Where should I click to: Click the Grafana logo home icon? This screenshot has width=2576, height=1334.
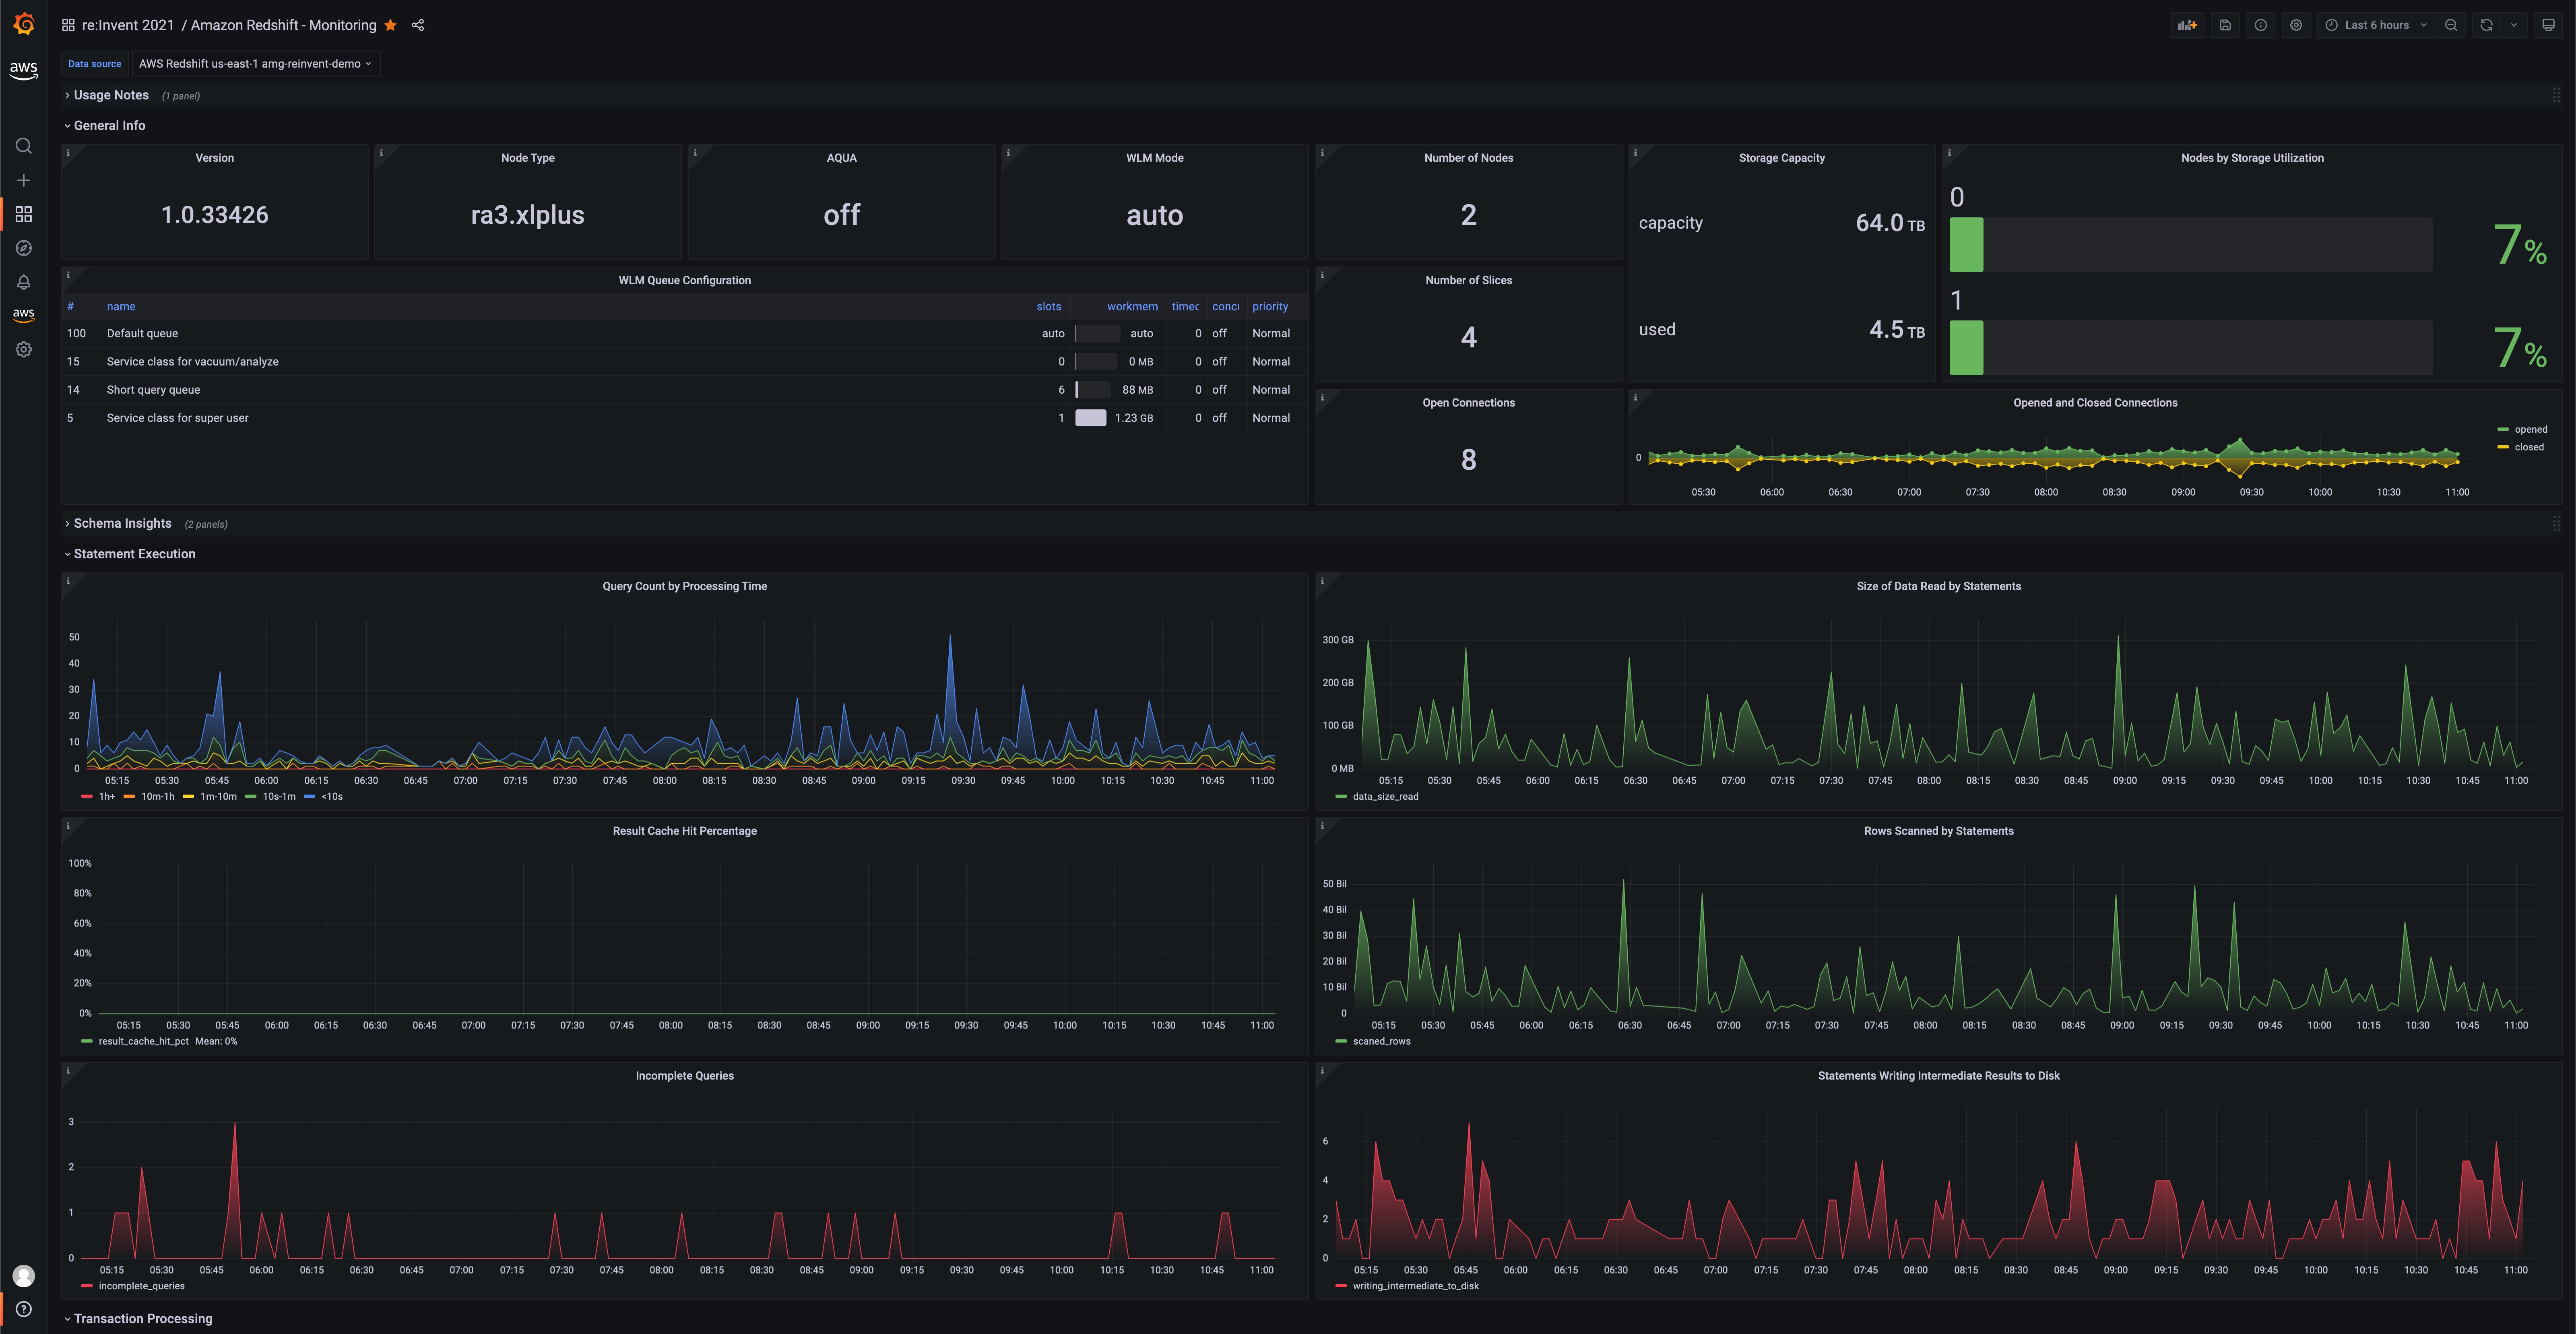pyautogui.click(x=24, y=24)
